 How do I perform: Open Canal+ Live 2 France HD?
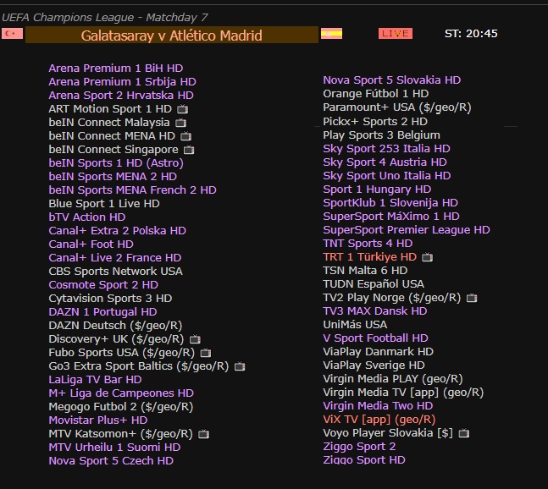[115, 258]
